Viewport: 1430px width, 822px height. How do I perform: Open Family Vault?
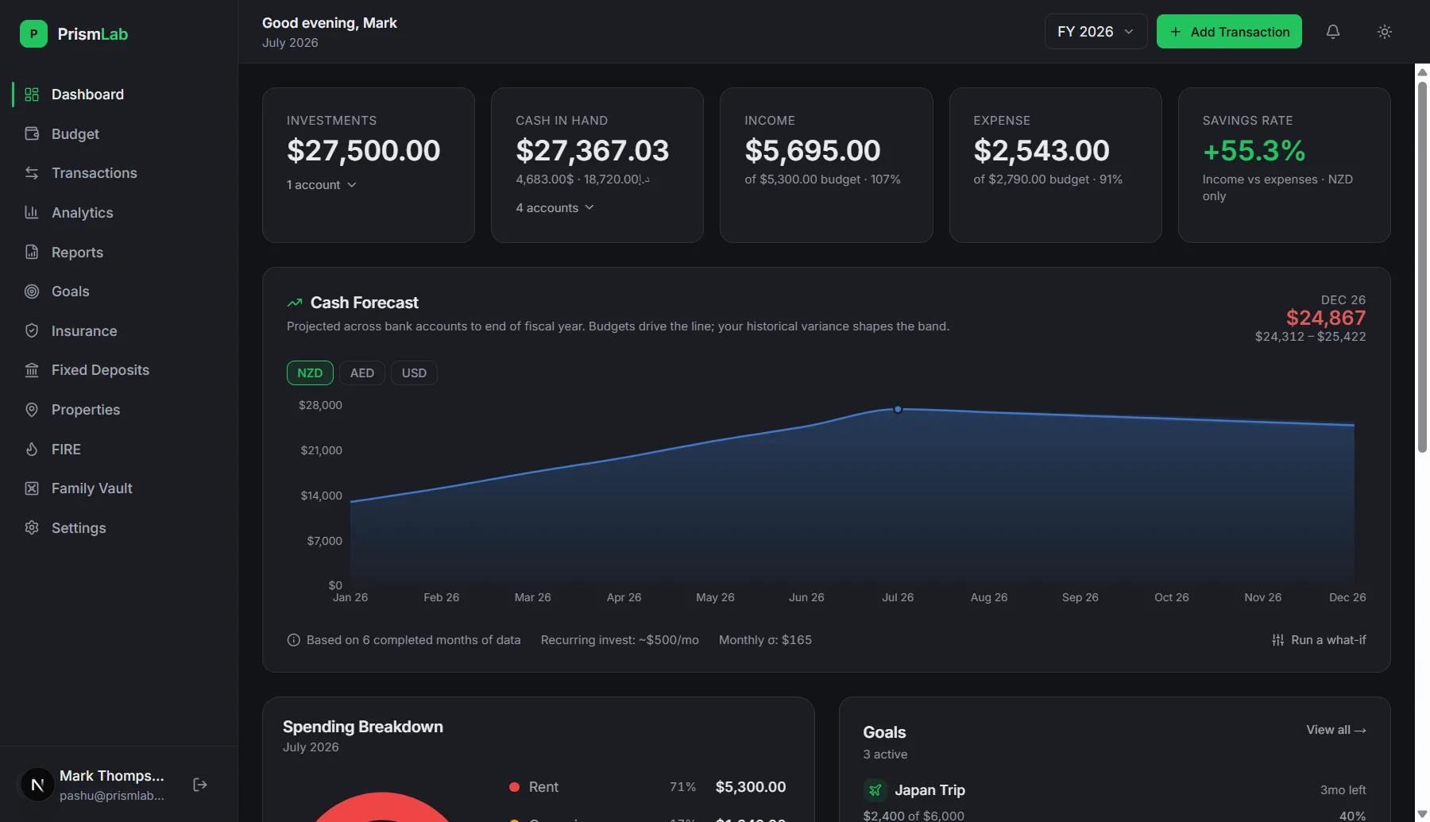[x=119, y=488]
